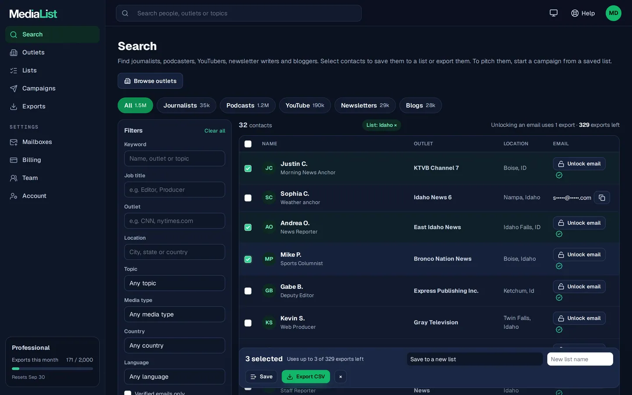Open the Any country dropdown
Viewport: 632px width, 395px height.
[175, 345]
